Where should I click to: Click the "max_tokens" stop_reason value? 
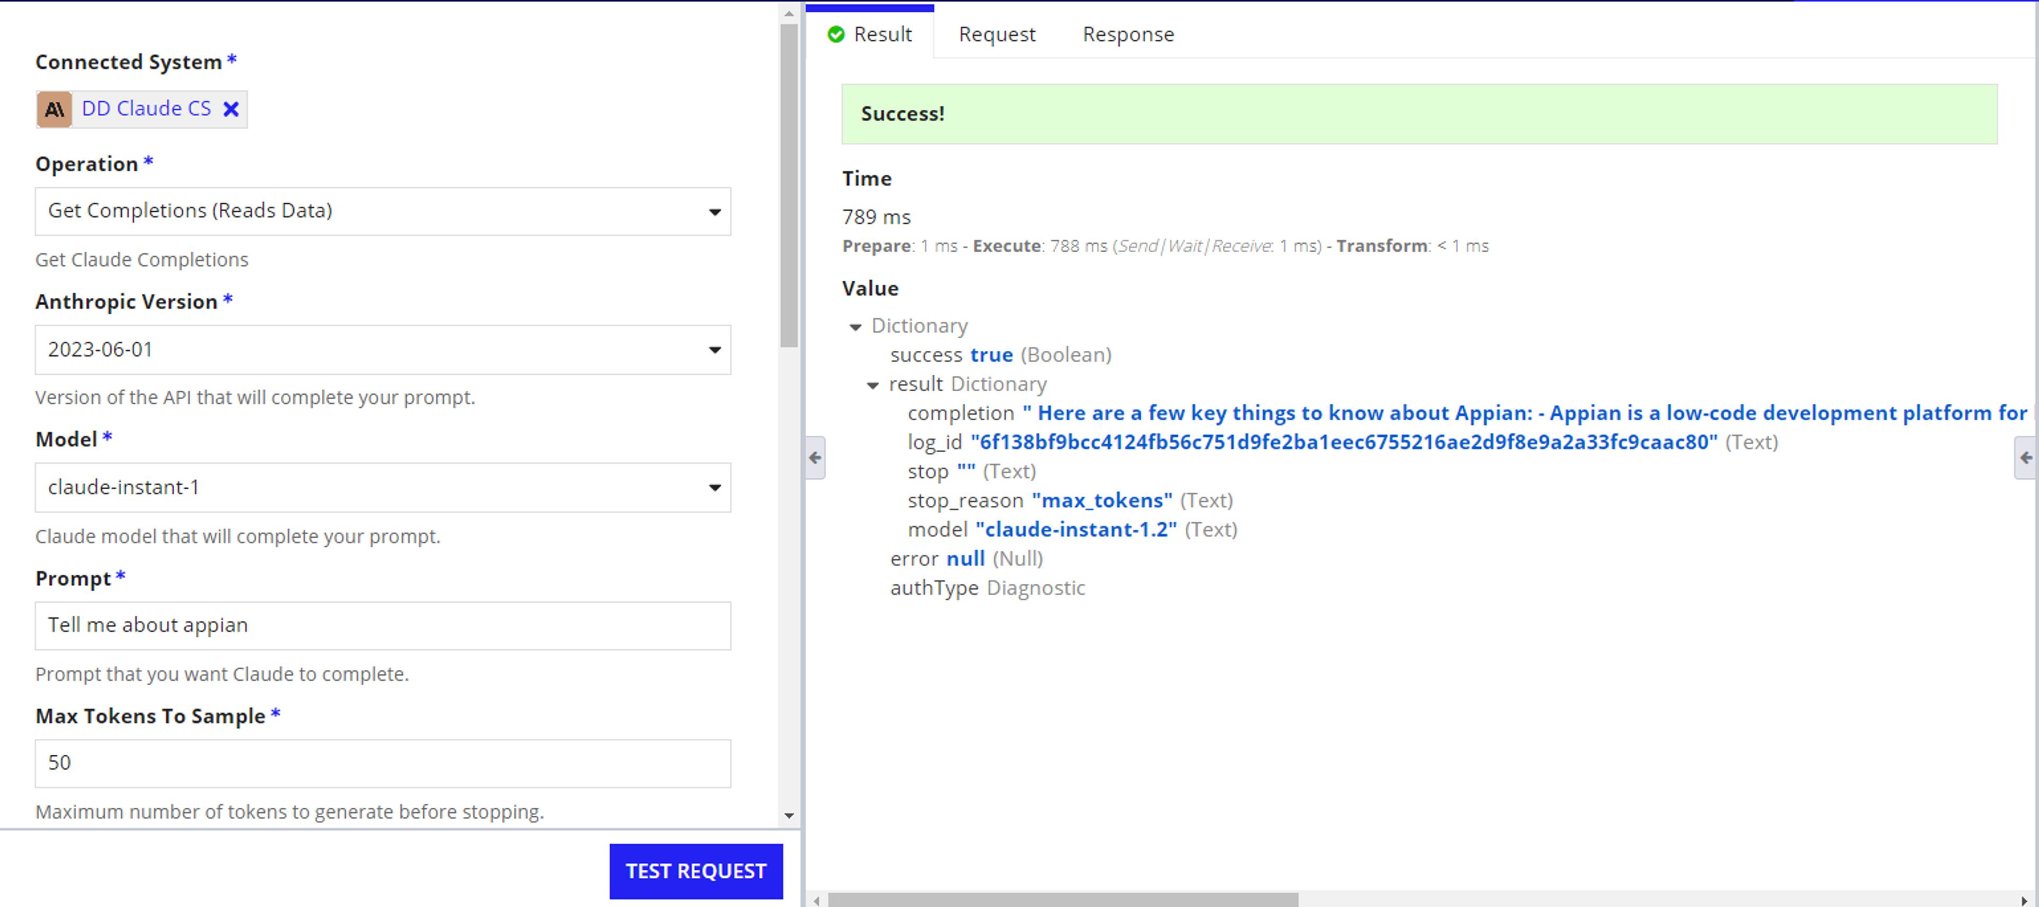(x=1102, y=501)
